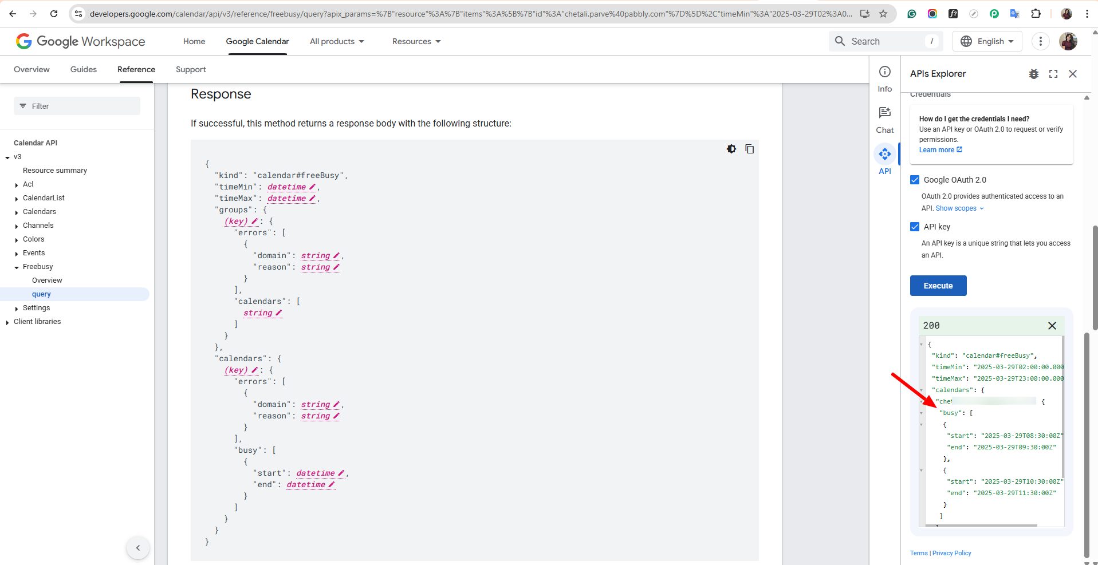Viewport: 1098px width, 565px height.
Task: Expand the Channels tree item
Action: (x=17, y=226)
